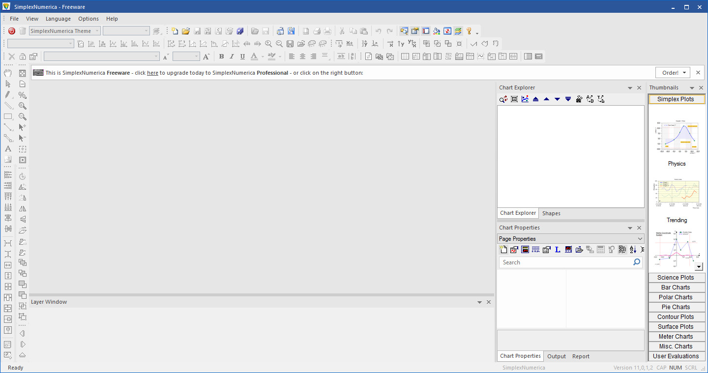Open the Surface Plots category
708x373 pixels.
(676, 327)
